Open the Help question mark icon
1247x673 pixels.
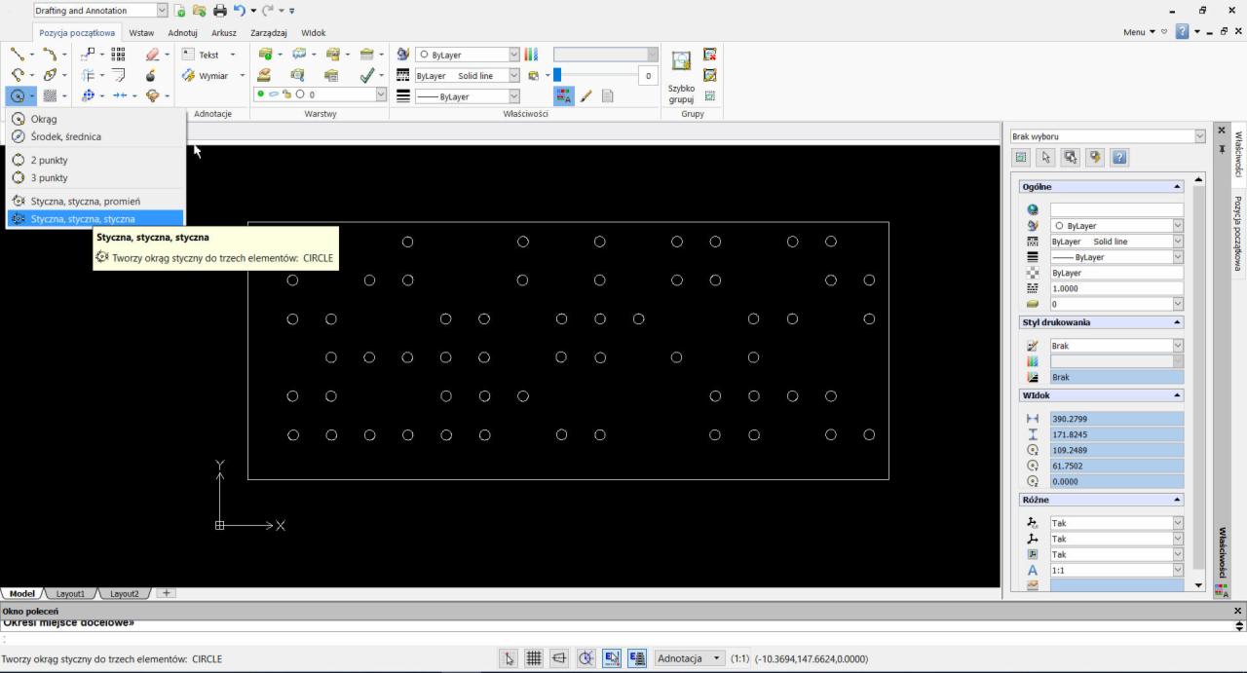(1180, 31)
